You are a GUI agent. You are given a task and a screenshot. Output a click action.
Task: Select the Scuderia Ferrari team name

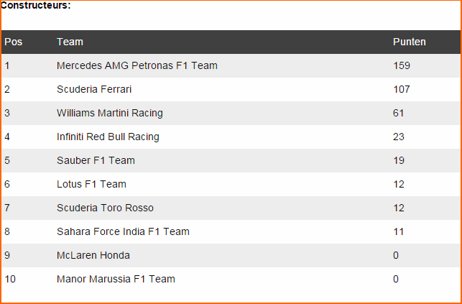94,89
